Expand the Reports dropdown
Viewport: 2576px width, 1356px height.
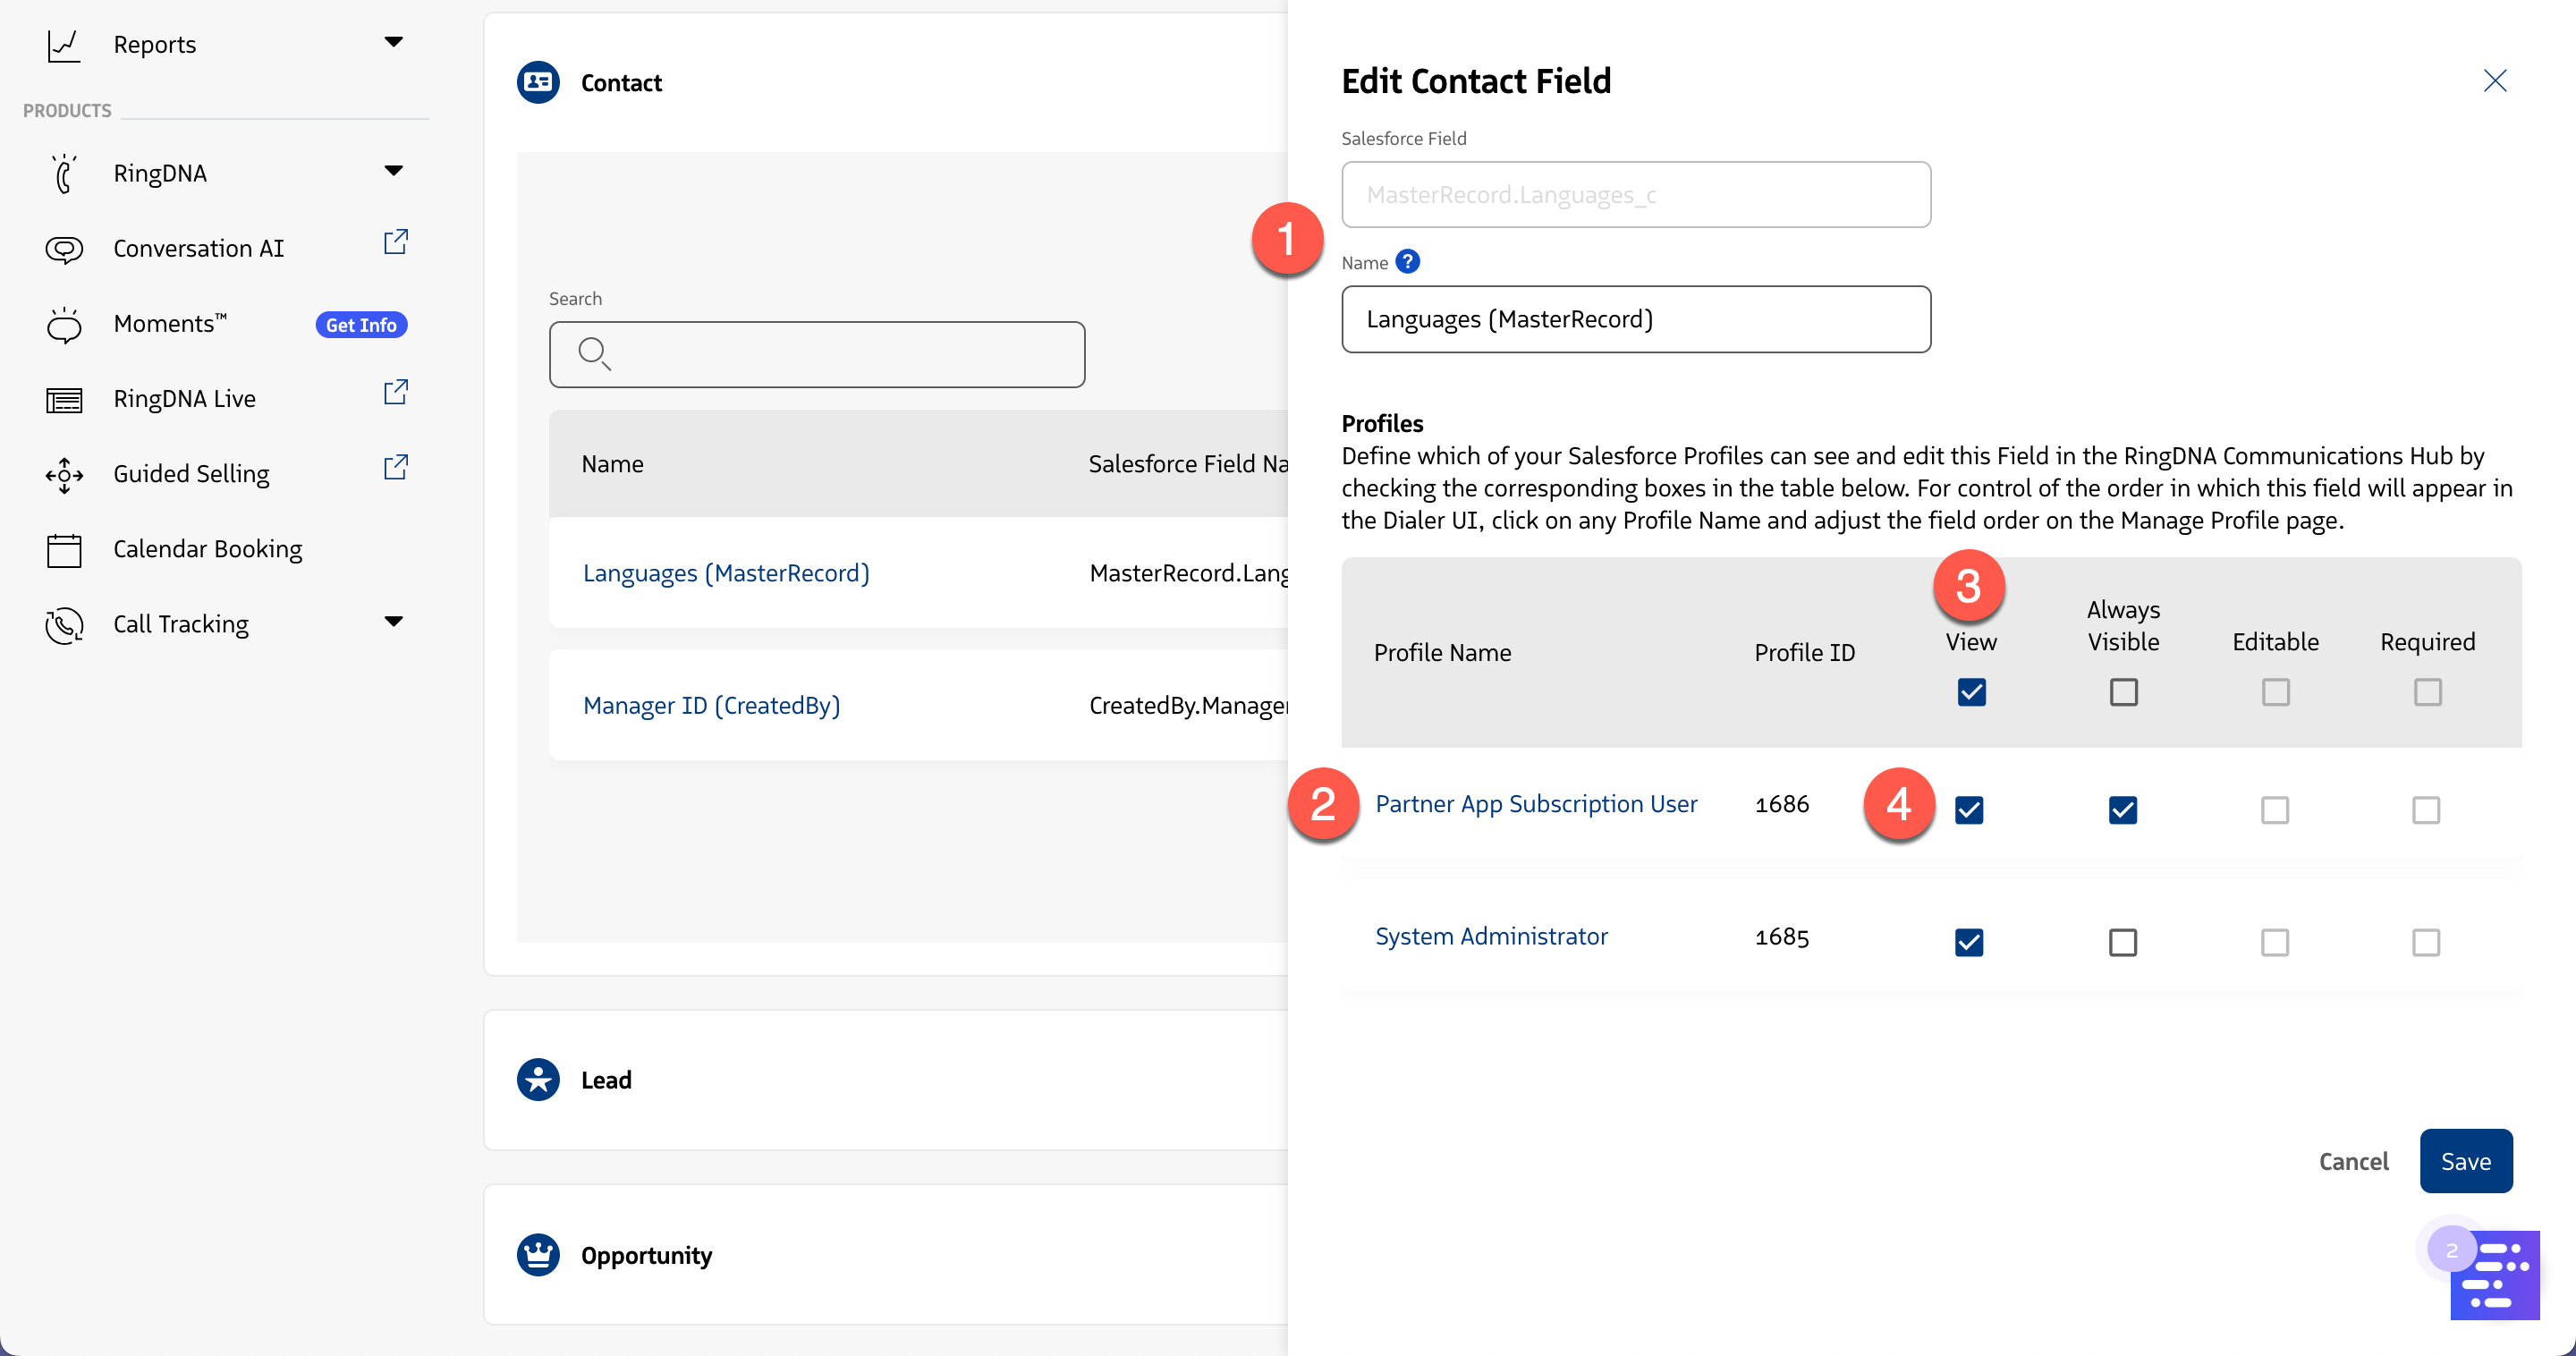(394, 43)
